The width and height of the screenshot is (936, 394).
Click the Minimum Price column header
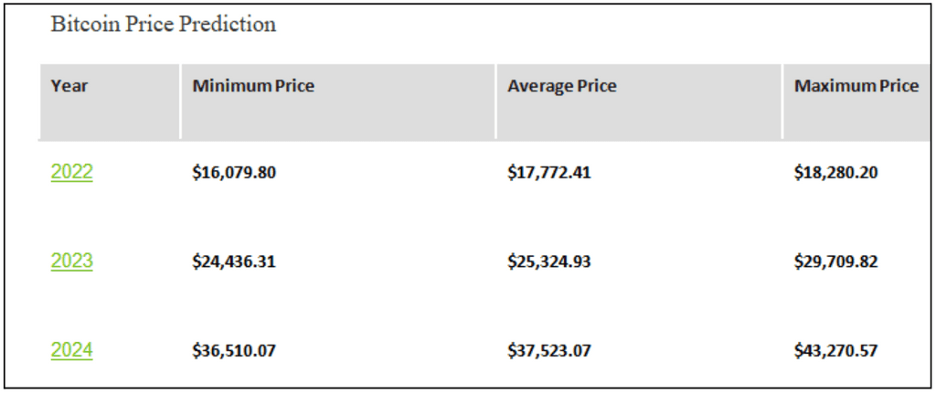(x=253, y=86)
